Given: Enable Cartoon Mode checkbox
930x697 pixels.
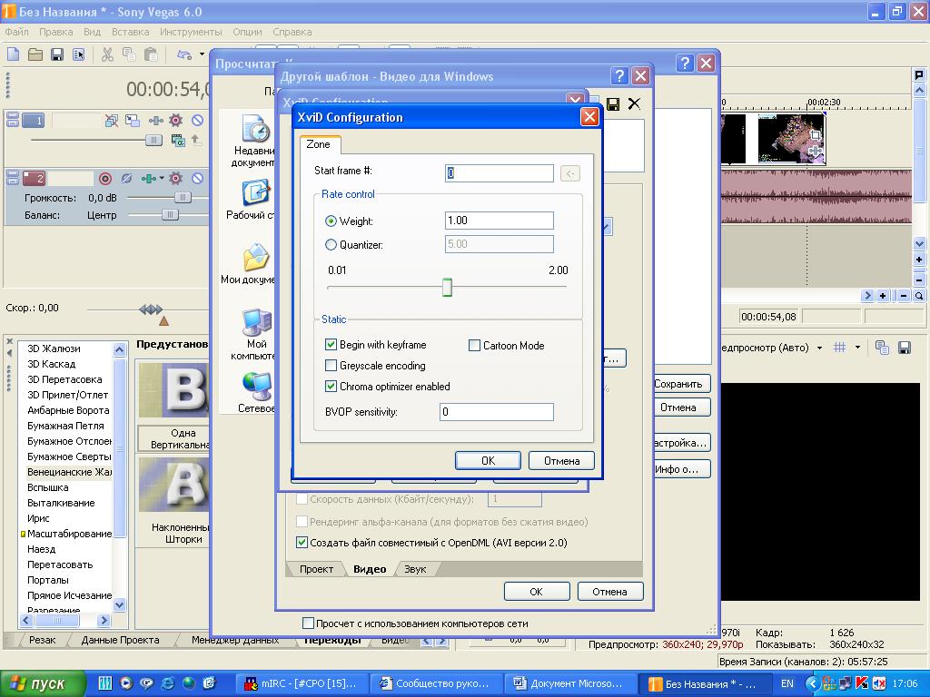Looking at the screenshot, I should point(474,345).
